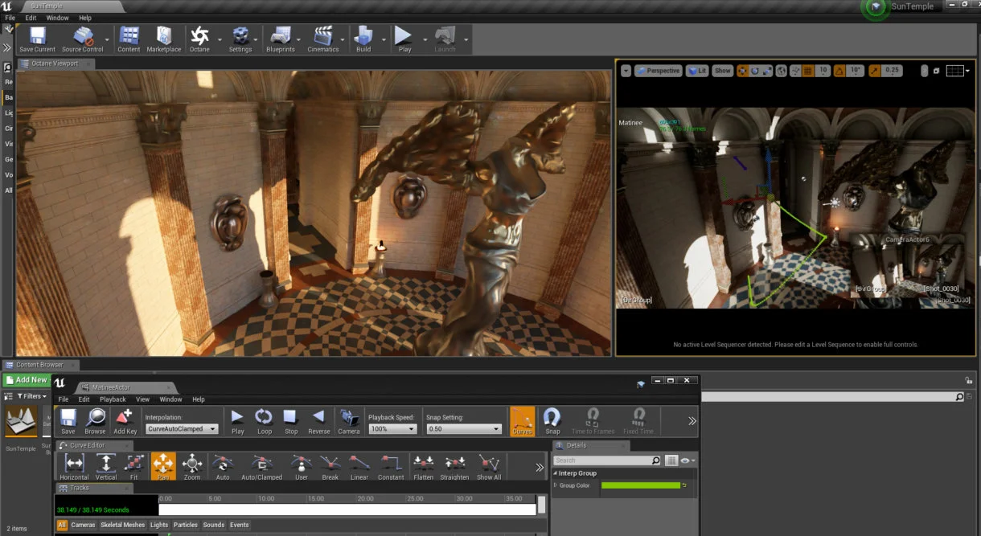Viewport: 981px width, 536px height.
Task: Open the Filters dropdown in Content Browser
Action: pos(31,396)
